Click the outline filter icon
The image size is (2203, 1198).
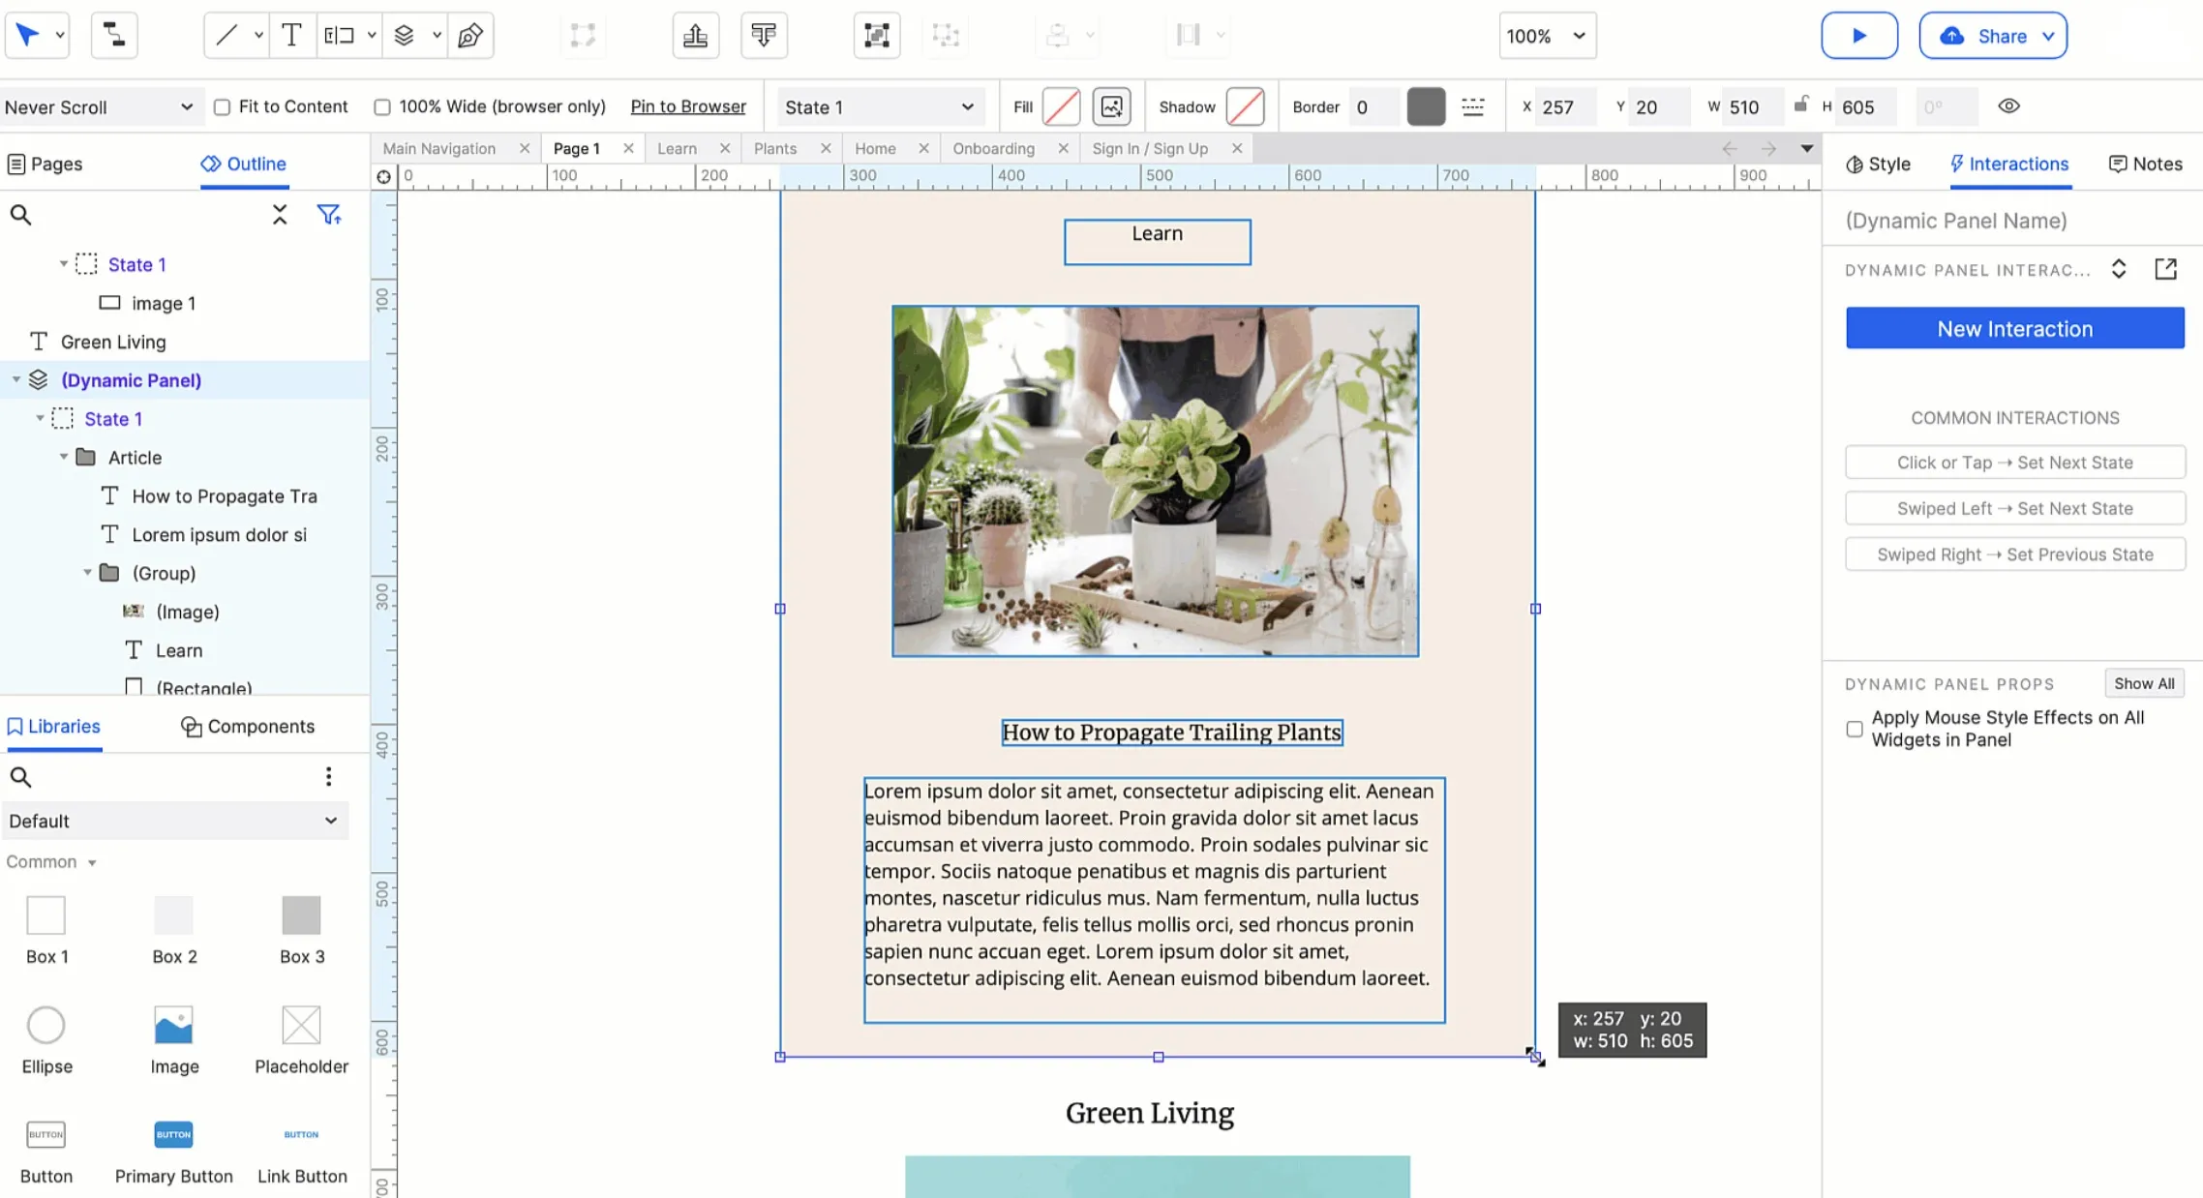(x=329, y=215)
